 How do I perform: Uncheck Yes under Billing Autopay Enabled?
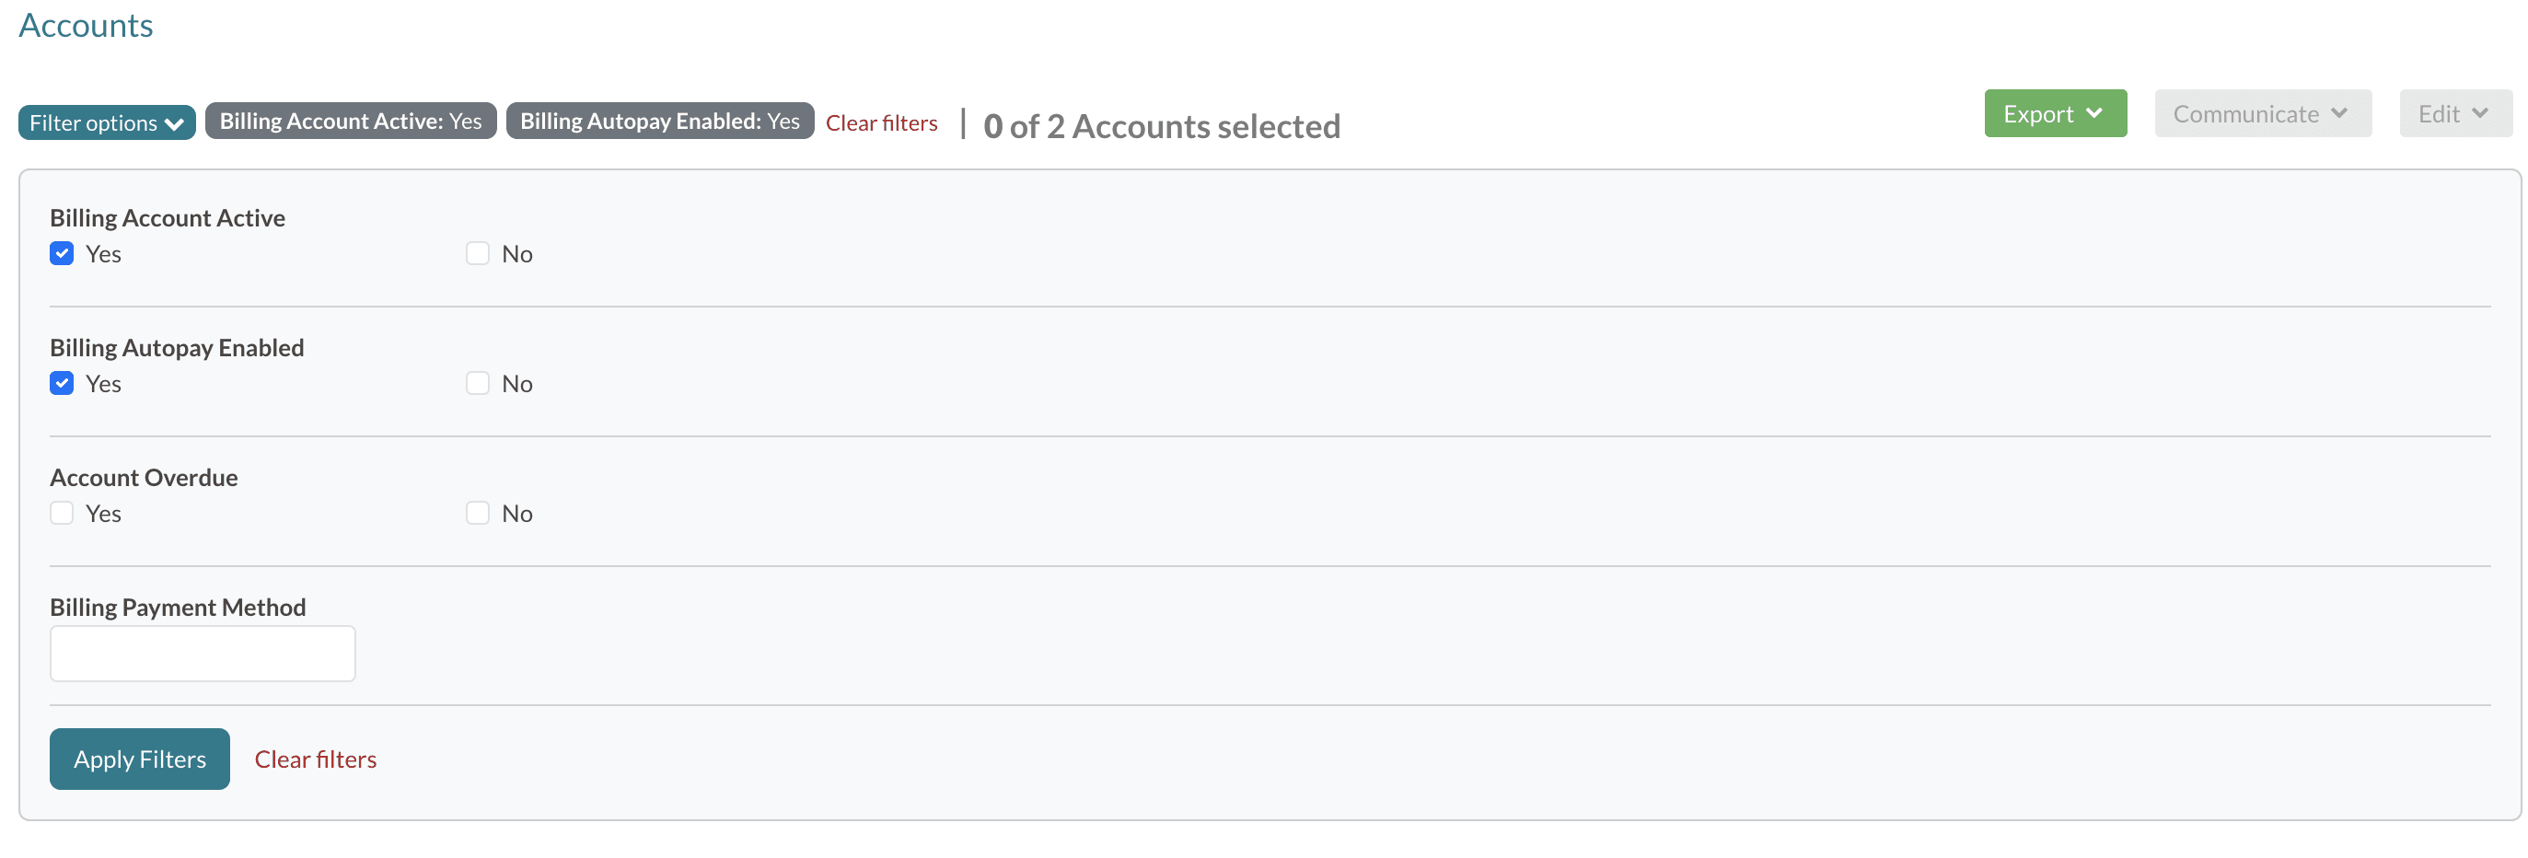[62, 383]
